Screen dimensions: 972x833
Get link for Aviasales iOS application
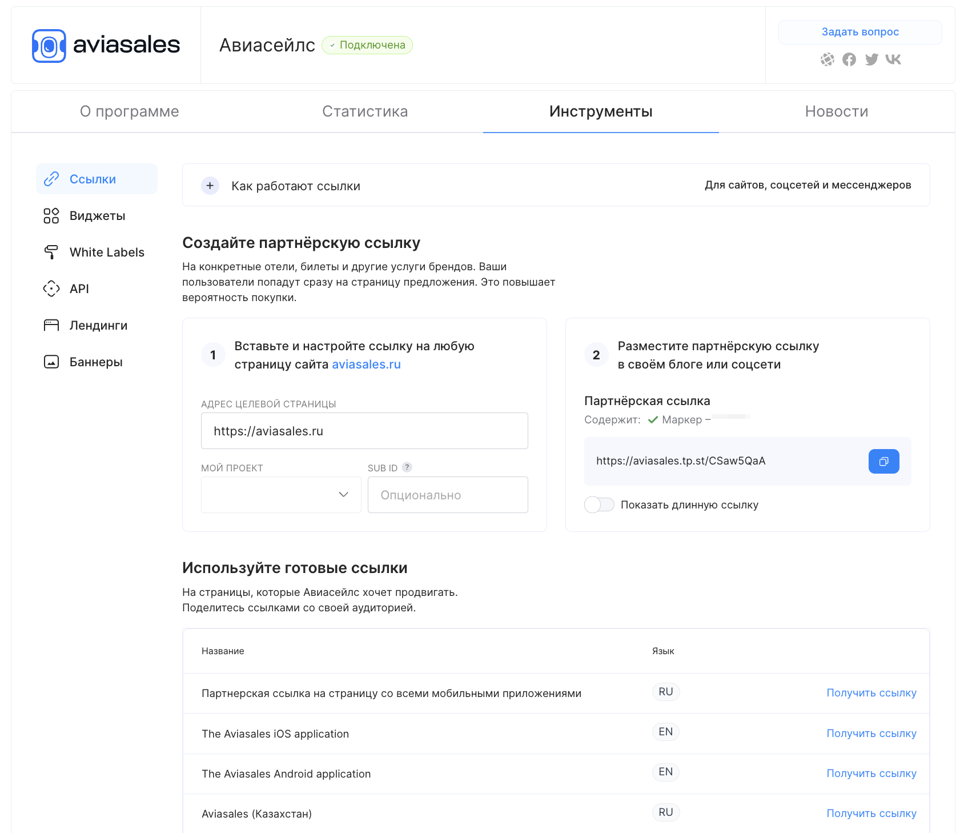(x=871, y=734)
